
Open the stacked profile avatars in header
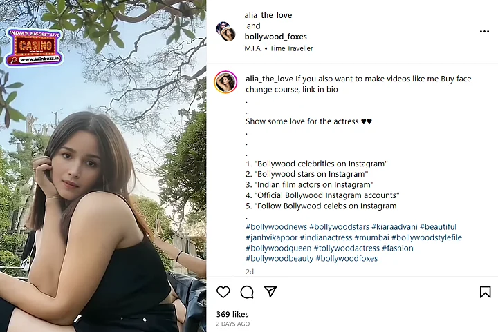pos(226,31)
